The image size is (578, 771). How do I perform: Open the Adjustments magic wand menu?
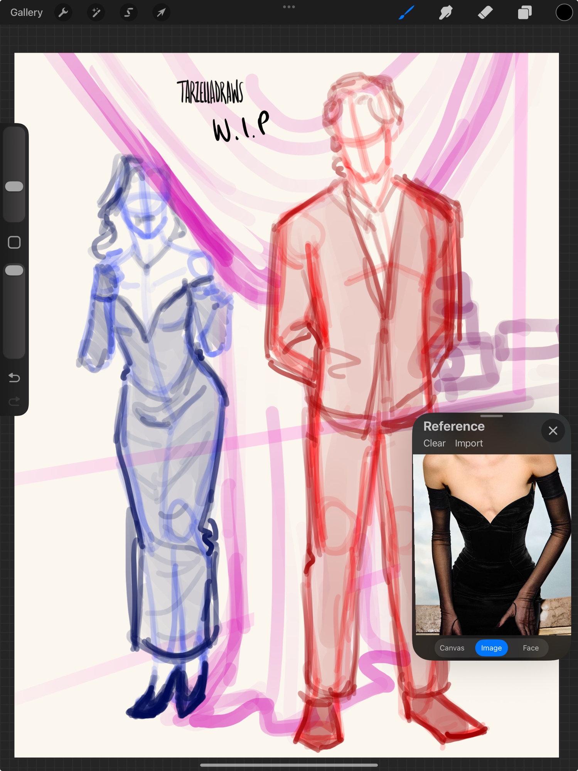point(96,13)
